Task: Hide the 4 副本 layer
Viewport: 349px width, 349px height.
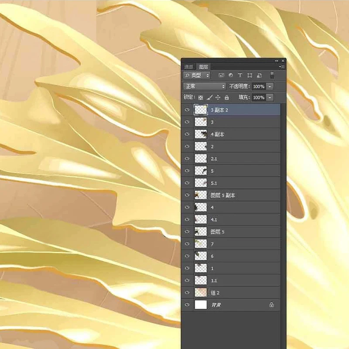Action: pyautogui.click(x=187, y=134)
